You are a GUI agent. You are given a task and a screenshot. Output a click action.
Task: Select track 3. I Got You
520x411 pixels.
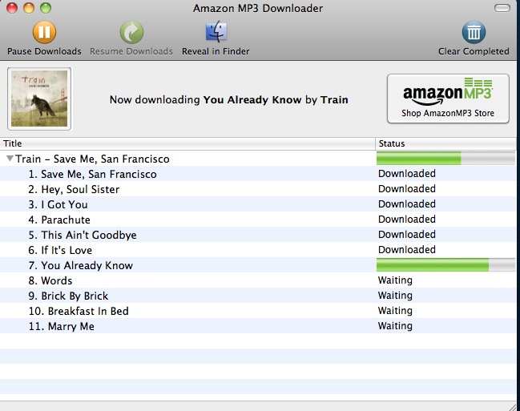click(258, 204)
